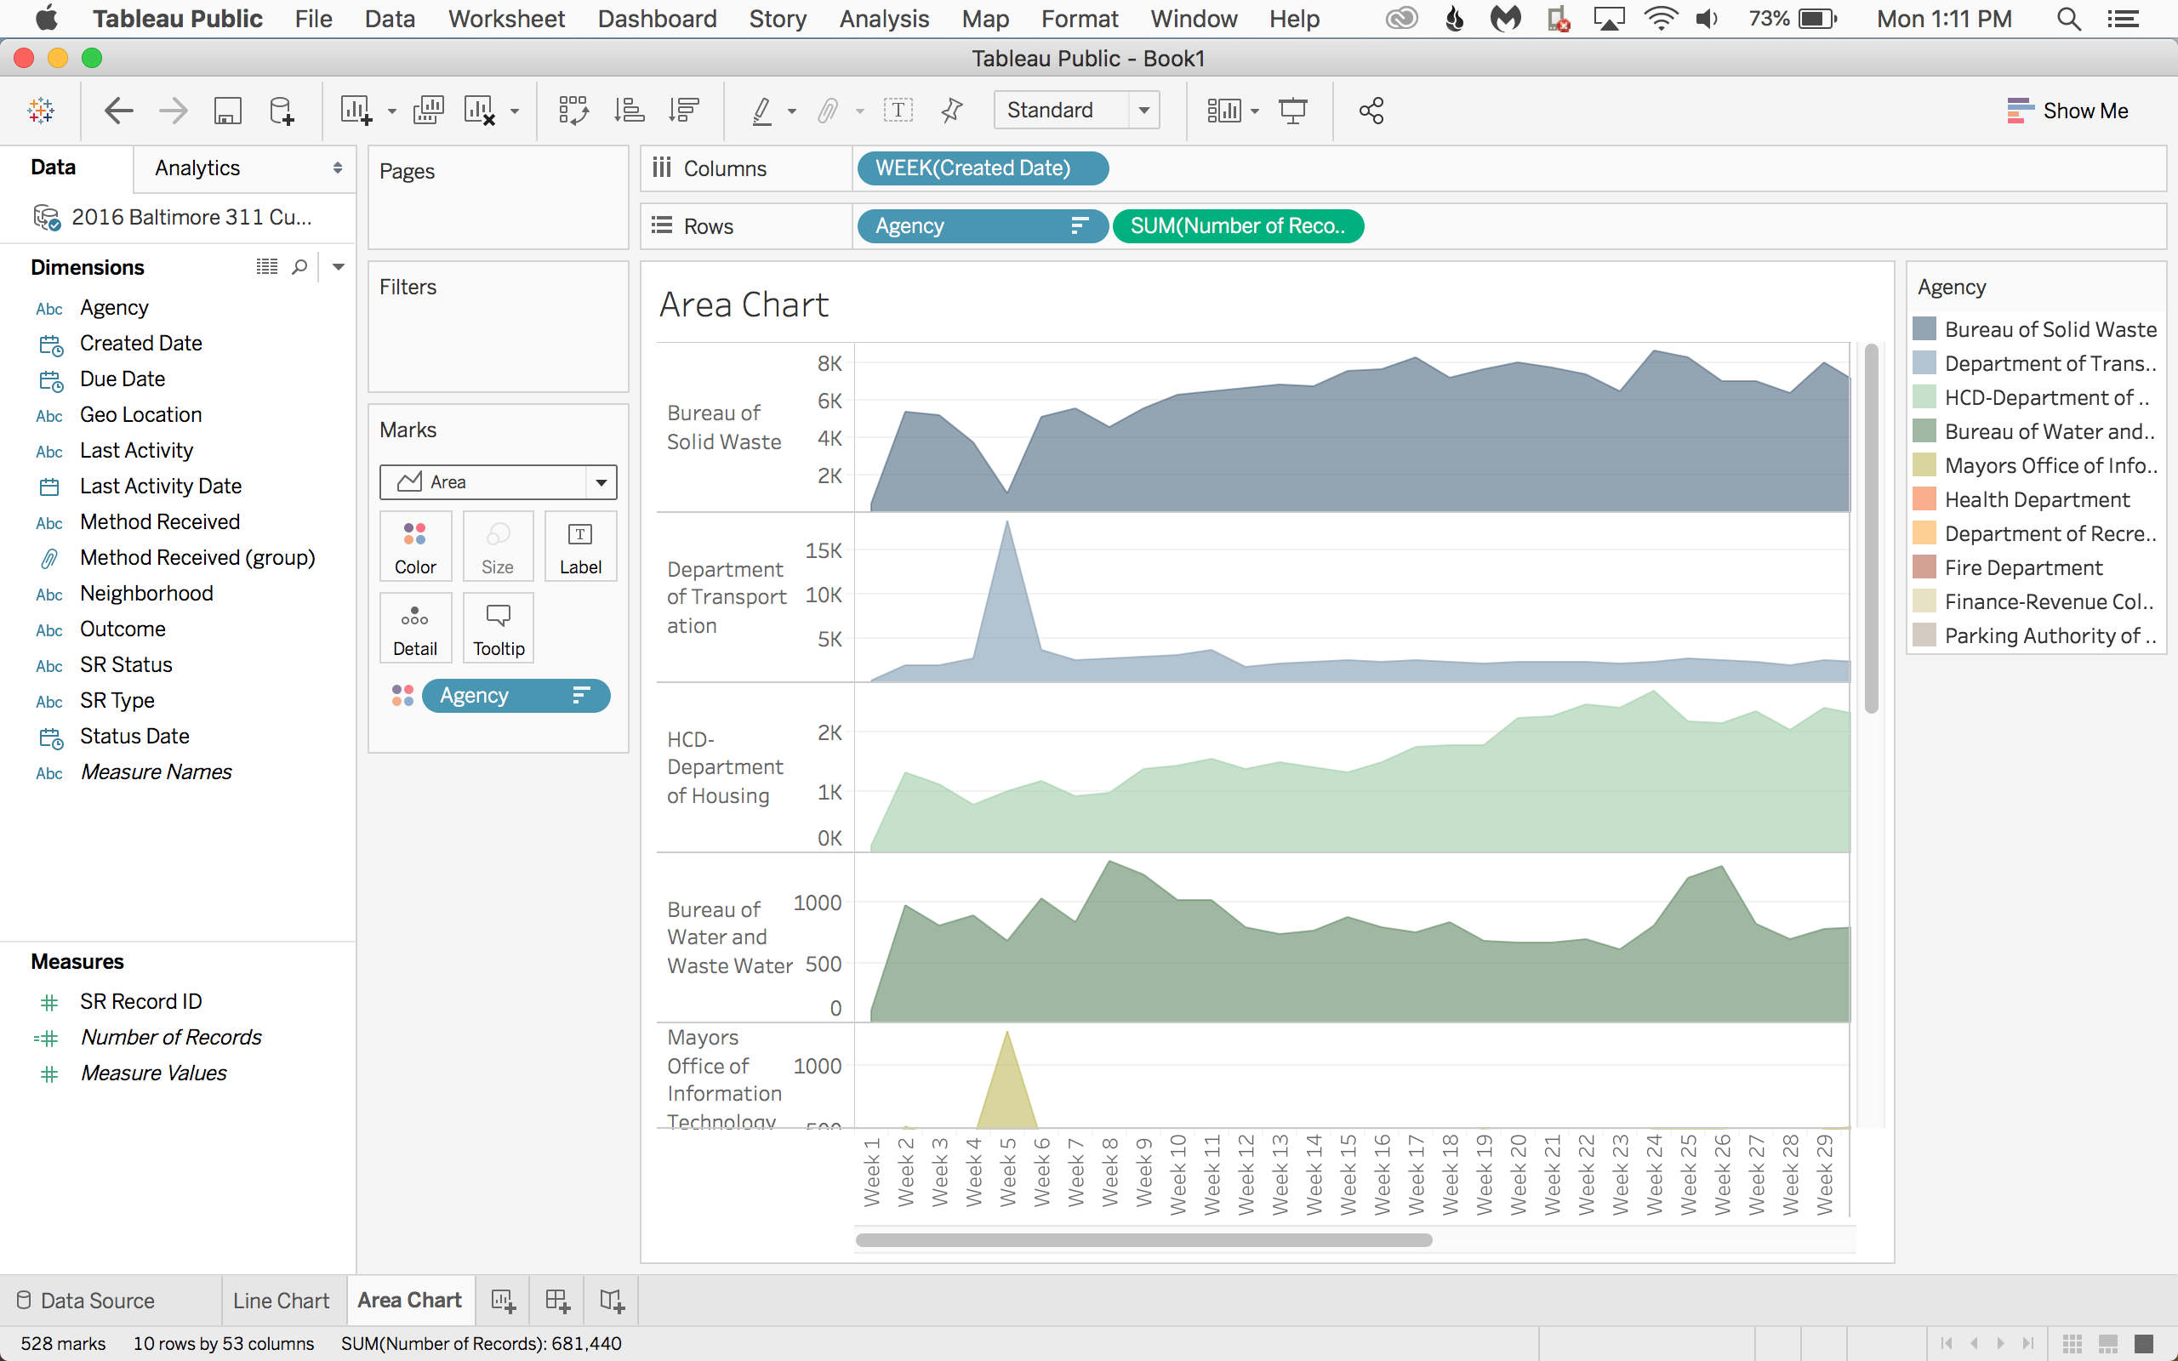Sort descending toolbar icon
The image size is (2178, 1361).
point(684,111)
